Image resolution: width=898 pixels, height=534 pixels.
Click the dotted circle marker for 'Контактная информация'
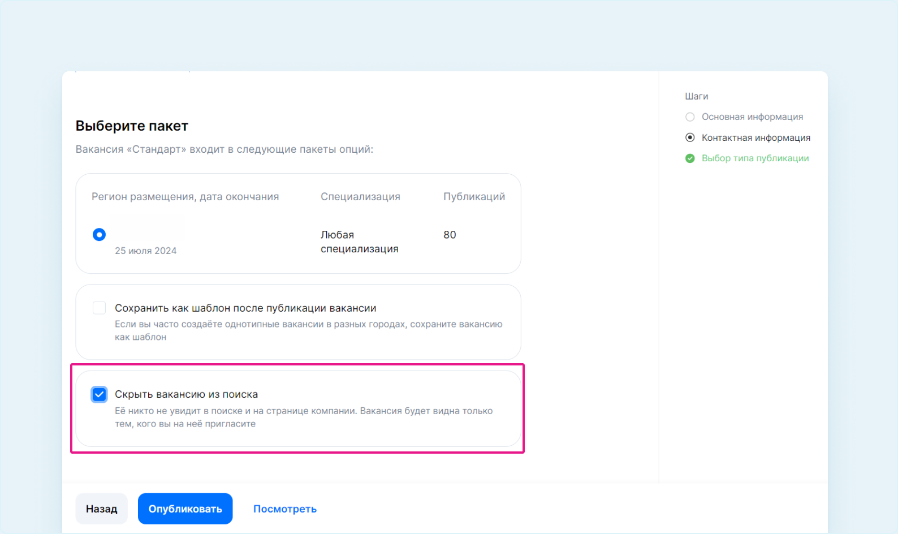tap(690, 137)
